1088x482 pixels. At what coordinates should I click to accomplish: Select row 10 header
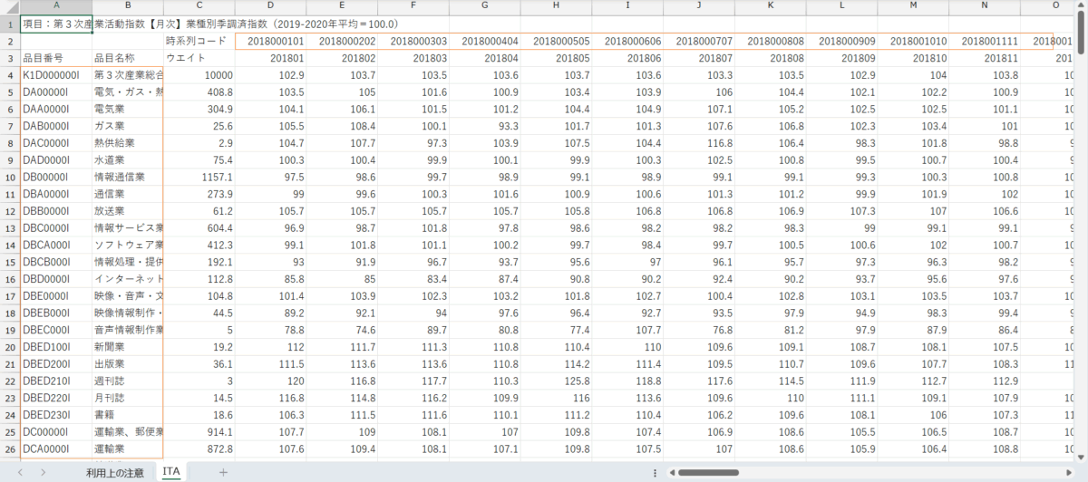9,177
